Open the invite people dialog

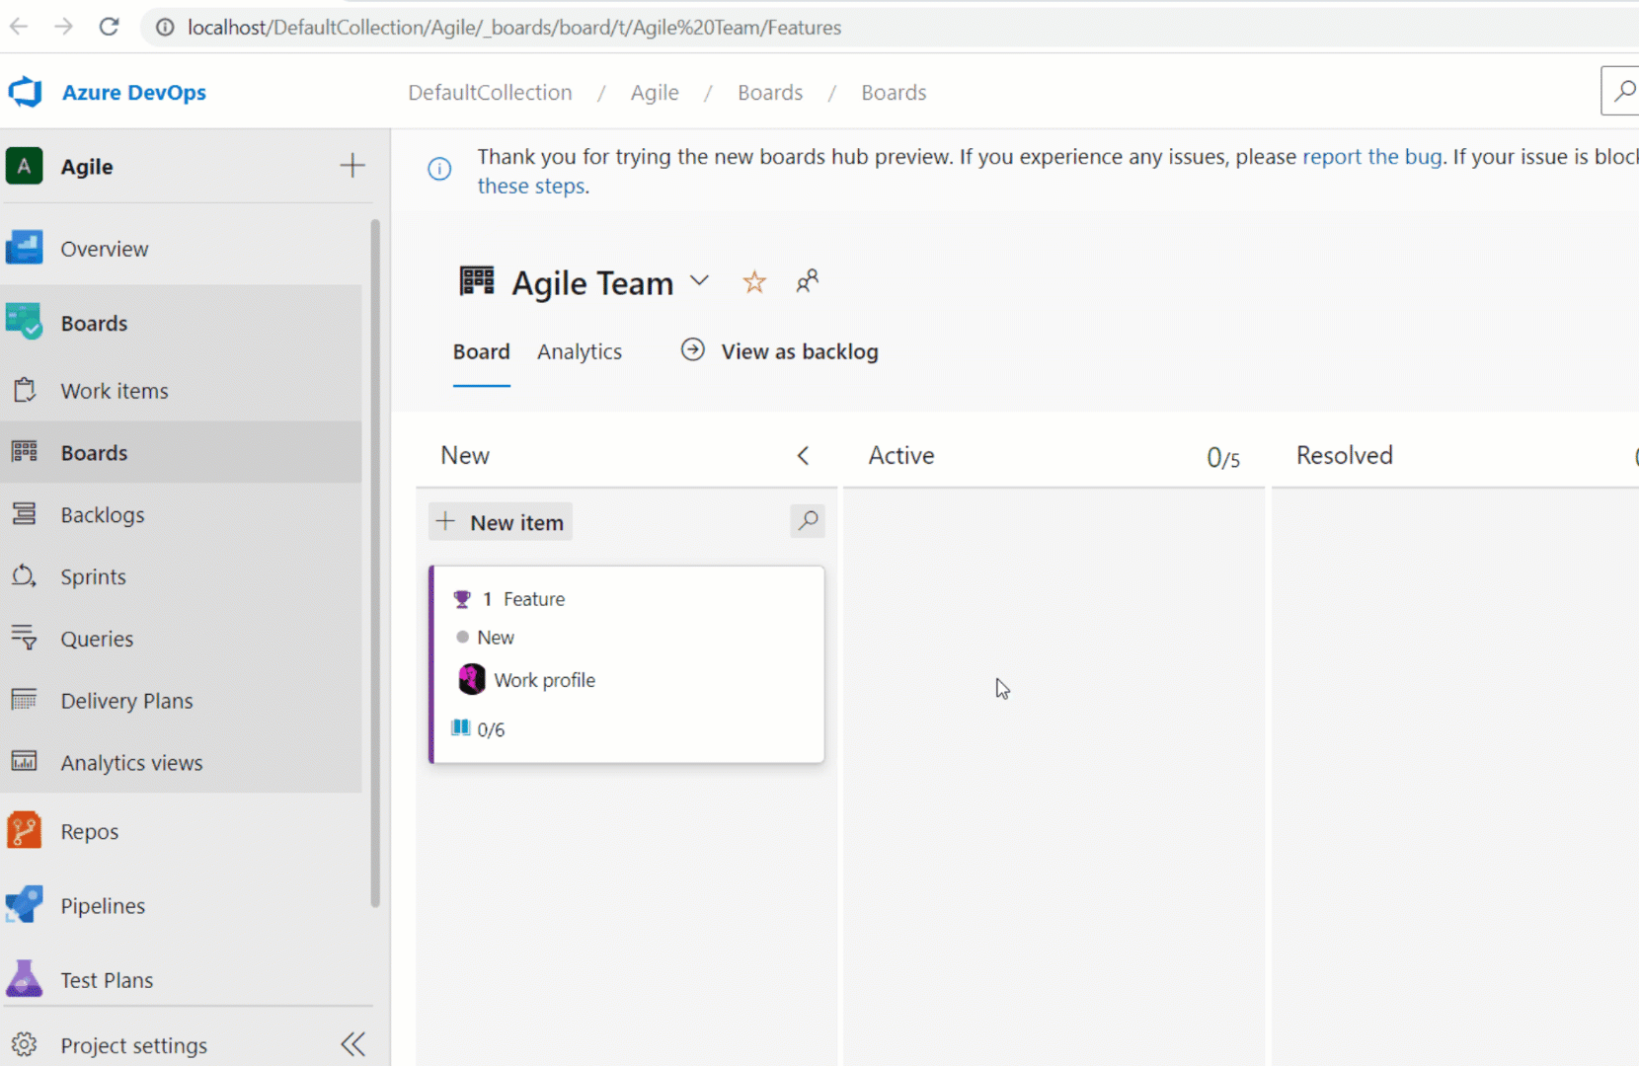coord(807,281)
